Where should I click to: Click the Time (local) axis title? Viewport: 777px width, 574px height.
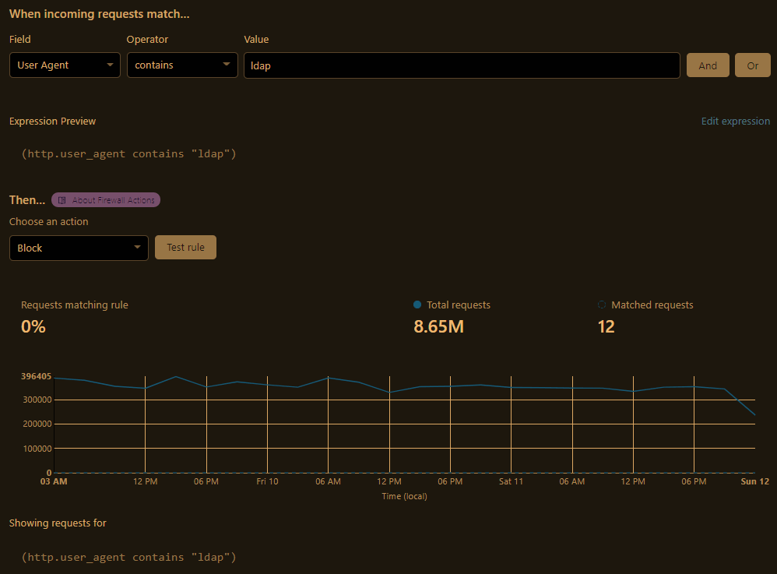[x=404, y=496]
